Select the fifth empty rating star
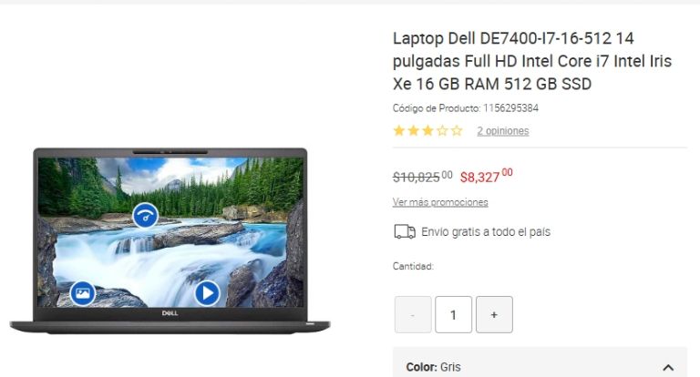This screenshot has height=377, width=700. (x=457, y=131)
